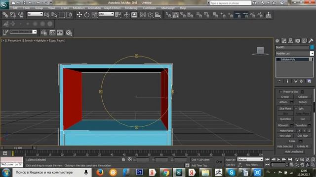Open the Edit menu
The width and height of the screenshot is (316, 177).
[x=15, y=8]
